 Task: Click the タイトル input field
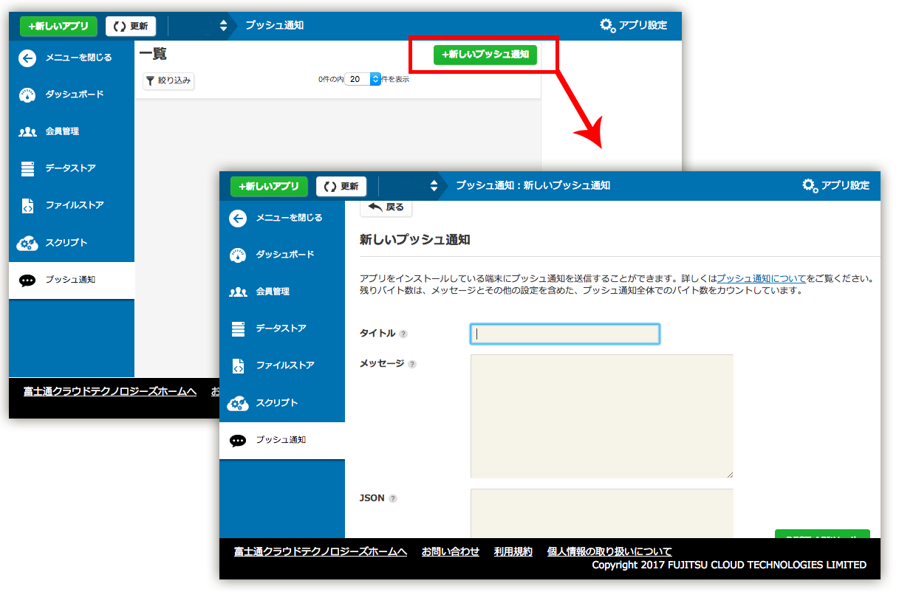tap(565, 334)
